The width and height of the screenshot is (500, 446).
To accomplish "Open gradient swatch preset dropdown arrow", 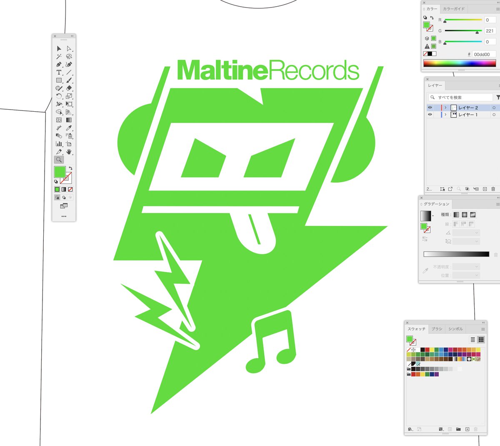I will click(x=433, y=216).
